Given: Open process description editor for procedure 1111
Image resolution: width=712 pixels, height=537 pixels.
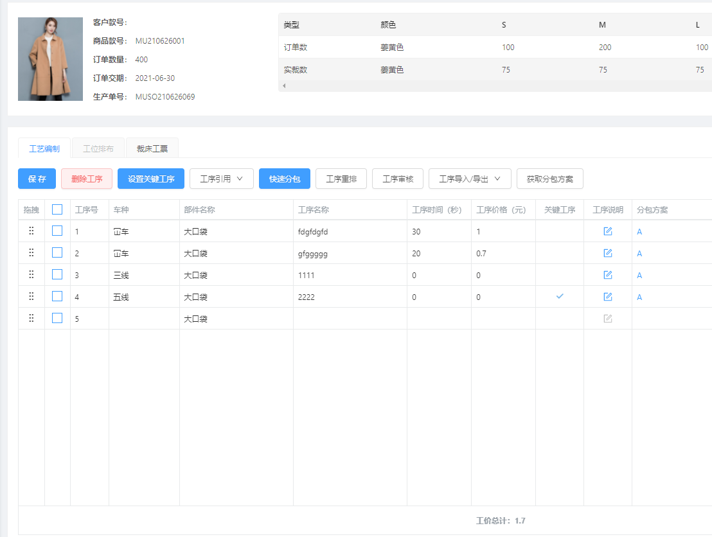Looking at the screenshot, I should pos(607,274).
